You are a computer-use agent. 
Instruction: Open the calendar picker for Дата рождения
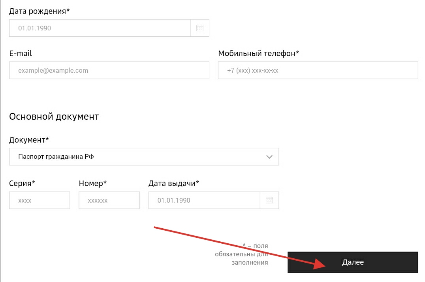click(x=200, y=28)
